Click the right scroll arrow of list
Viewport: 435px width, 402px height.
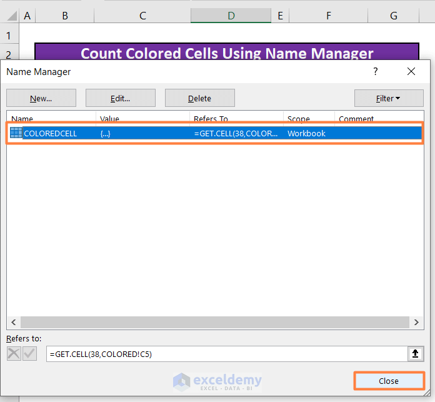416,322
